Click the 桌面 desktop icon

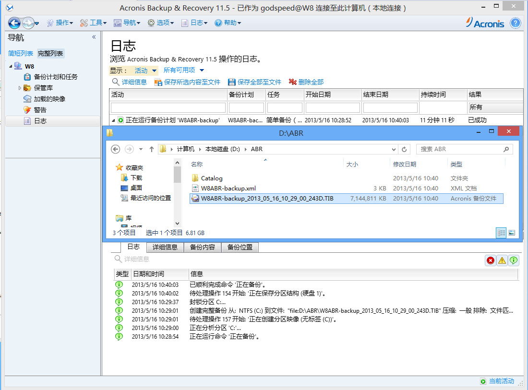coord(124,188)
